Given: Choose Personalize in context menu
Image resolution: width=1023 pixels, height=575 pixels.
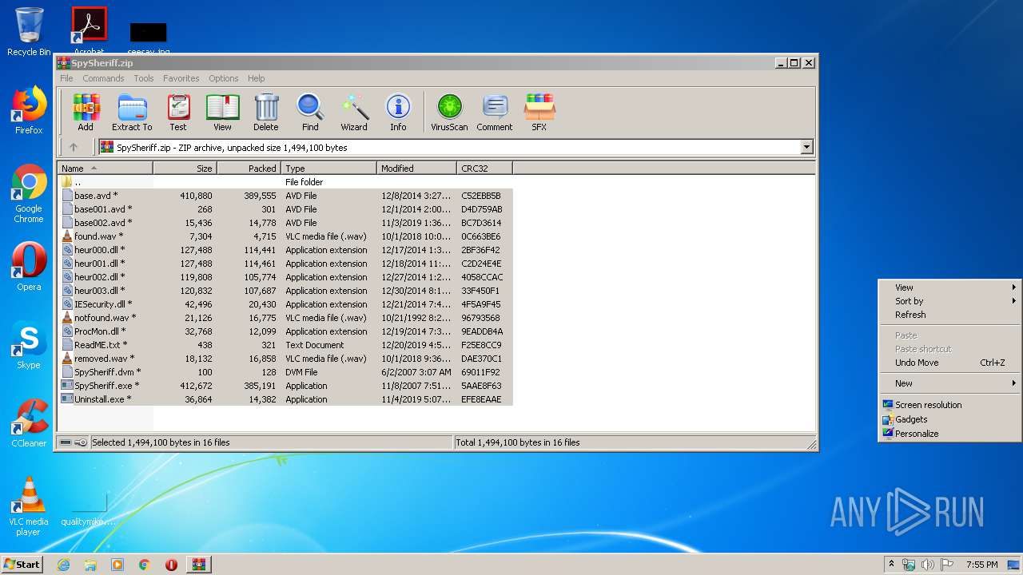Looking at the screenshot, I should tap(949, 434).
